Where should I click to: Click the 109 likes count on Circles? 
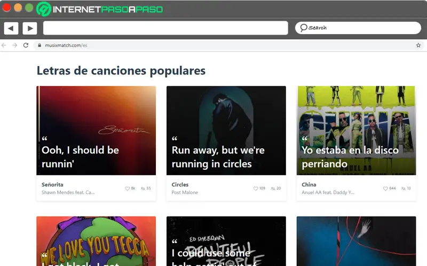click(x=262, y=188)
